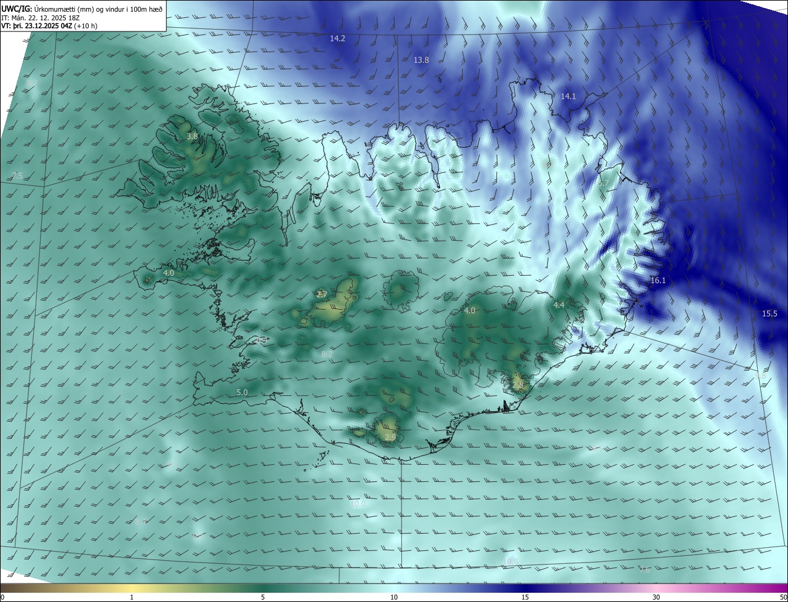The height and width of the screenshot is (602, 788).
Task: Click the colour scale at tick 0
Action: 2,597
